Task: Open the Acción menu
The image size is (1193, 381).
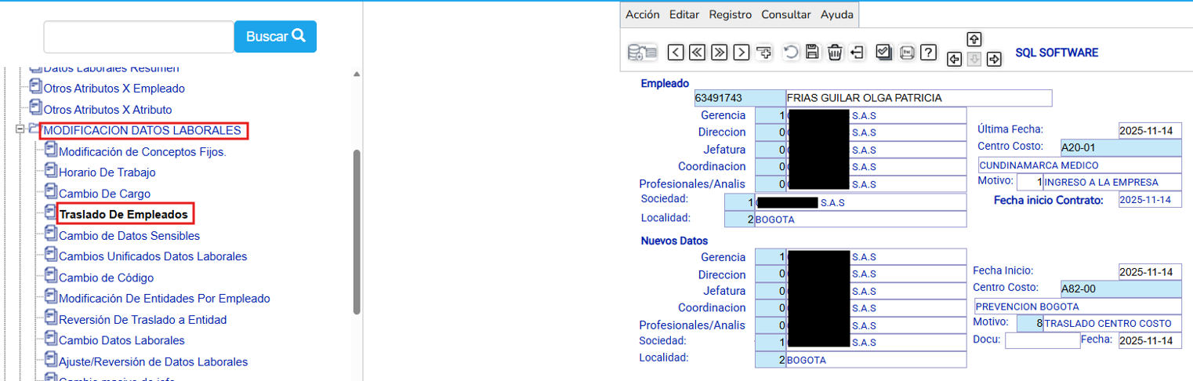Action: pyautogui.click(x=642, y=15)
